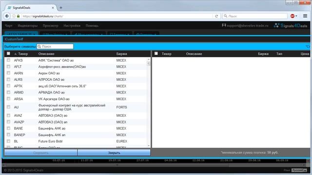
Task: Click the green padlock site security icon
Action: [19, 16]
